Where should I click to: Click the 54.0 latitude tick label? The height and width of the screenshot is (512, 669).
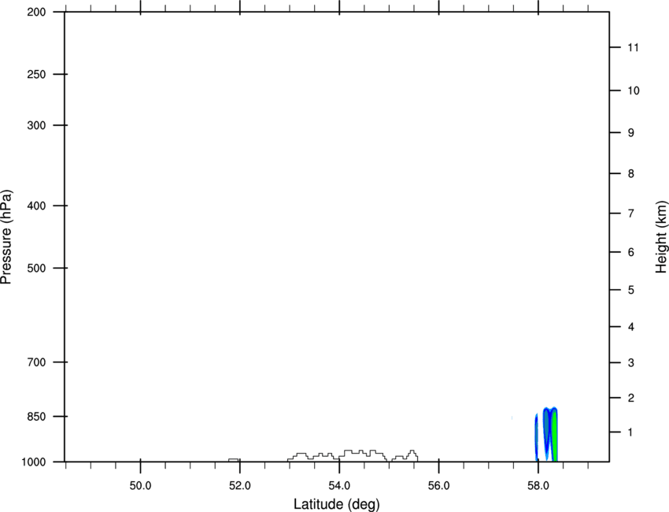coord(339,486)
